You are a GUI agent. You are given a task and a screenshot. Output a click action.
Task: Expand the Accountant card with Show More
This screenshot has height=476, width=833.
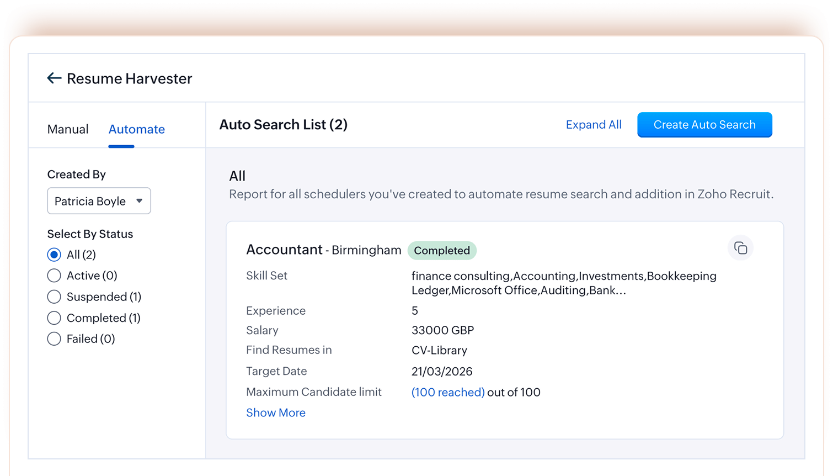click(276, 412)
